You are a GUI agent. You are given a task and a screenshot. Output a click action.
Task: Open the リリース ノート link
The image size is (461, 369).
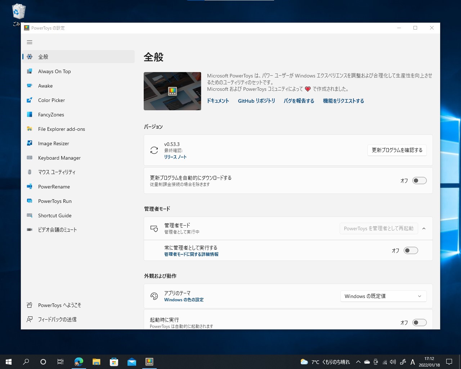pyautogui.click(x=175, y=157)
